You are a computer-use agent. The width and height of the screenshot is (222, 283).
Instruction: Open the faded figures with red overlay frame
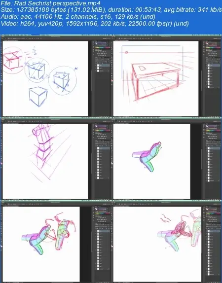[167, 242]
